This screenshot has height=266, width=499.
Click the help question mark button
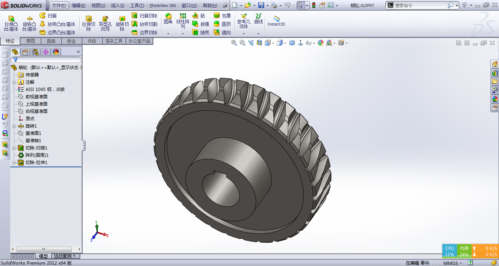pyautogui.click(x=464, y=5)
